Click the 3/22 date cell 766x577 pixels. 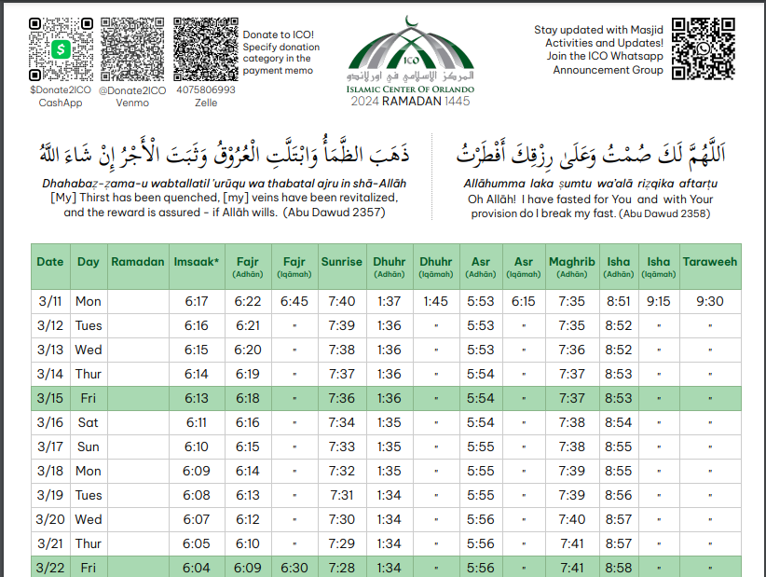click(50, 569)
